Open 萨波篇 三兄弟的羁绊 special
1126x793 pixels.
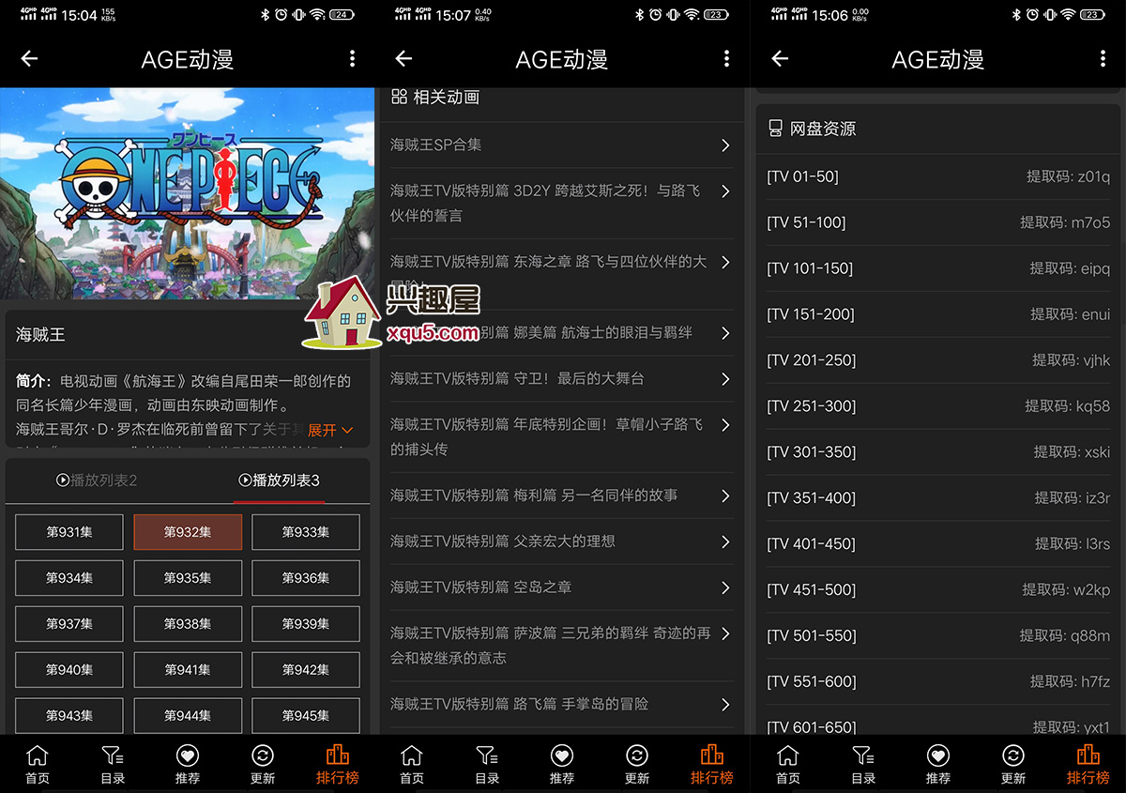coord(561,646)
